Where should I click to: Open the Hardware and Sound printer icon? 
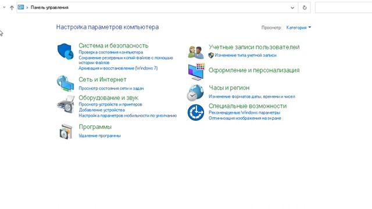click(x=66, y=105)
